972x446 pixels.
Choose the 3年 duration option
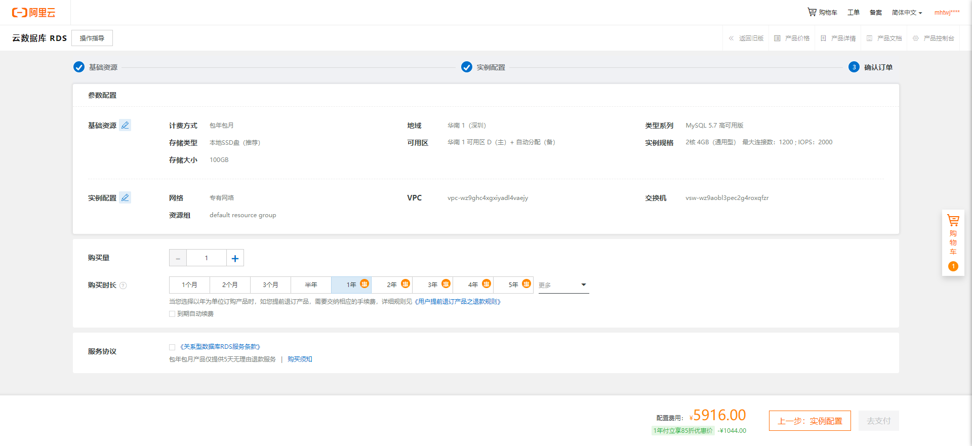[x=433, y=285]
